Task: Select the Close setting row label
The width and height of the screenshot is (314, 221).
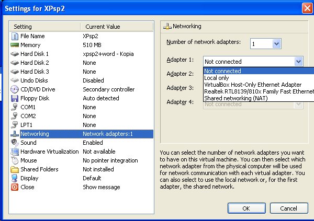Action: (27, 187)
